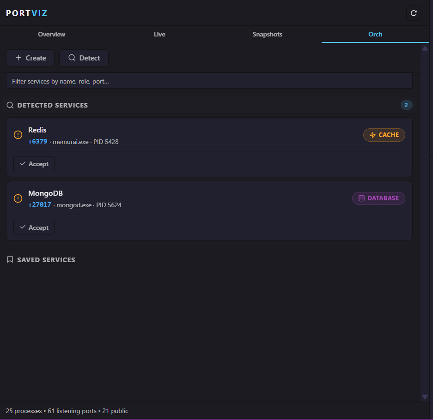Open the Create service dialog
Viewport: 433px width, 420px height.
click(x=30, y=58)
